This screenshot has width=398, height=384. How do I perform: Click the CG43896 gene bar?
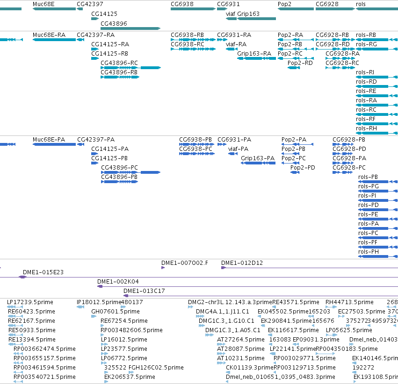130,28
